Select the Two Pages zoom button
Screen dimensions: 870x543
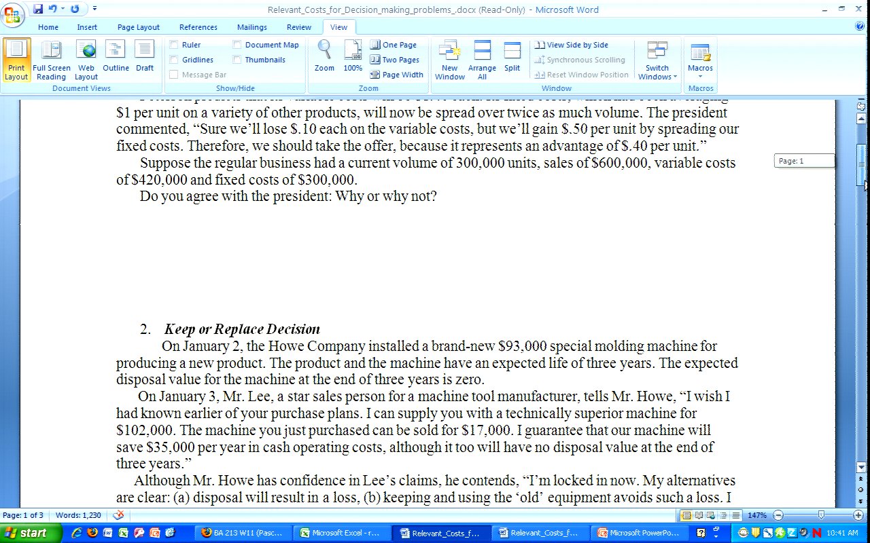[395, 60]
